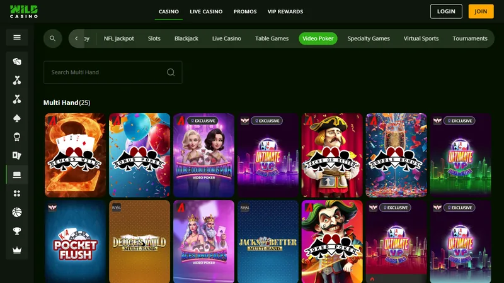Select the laptop video poker sidebar icon
Image resolution: width=504 pixels, height=283 pixels.
(x=17, y=175)
